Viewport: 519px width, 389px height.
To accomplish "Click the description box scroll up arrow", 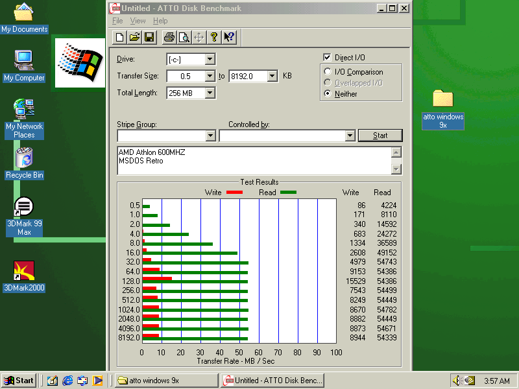I will tap(396, 152).
